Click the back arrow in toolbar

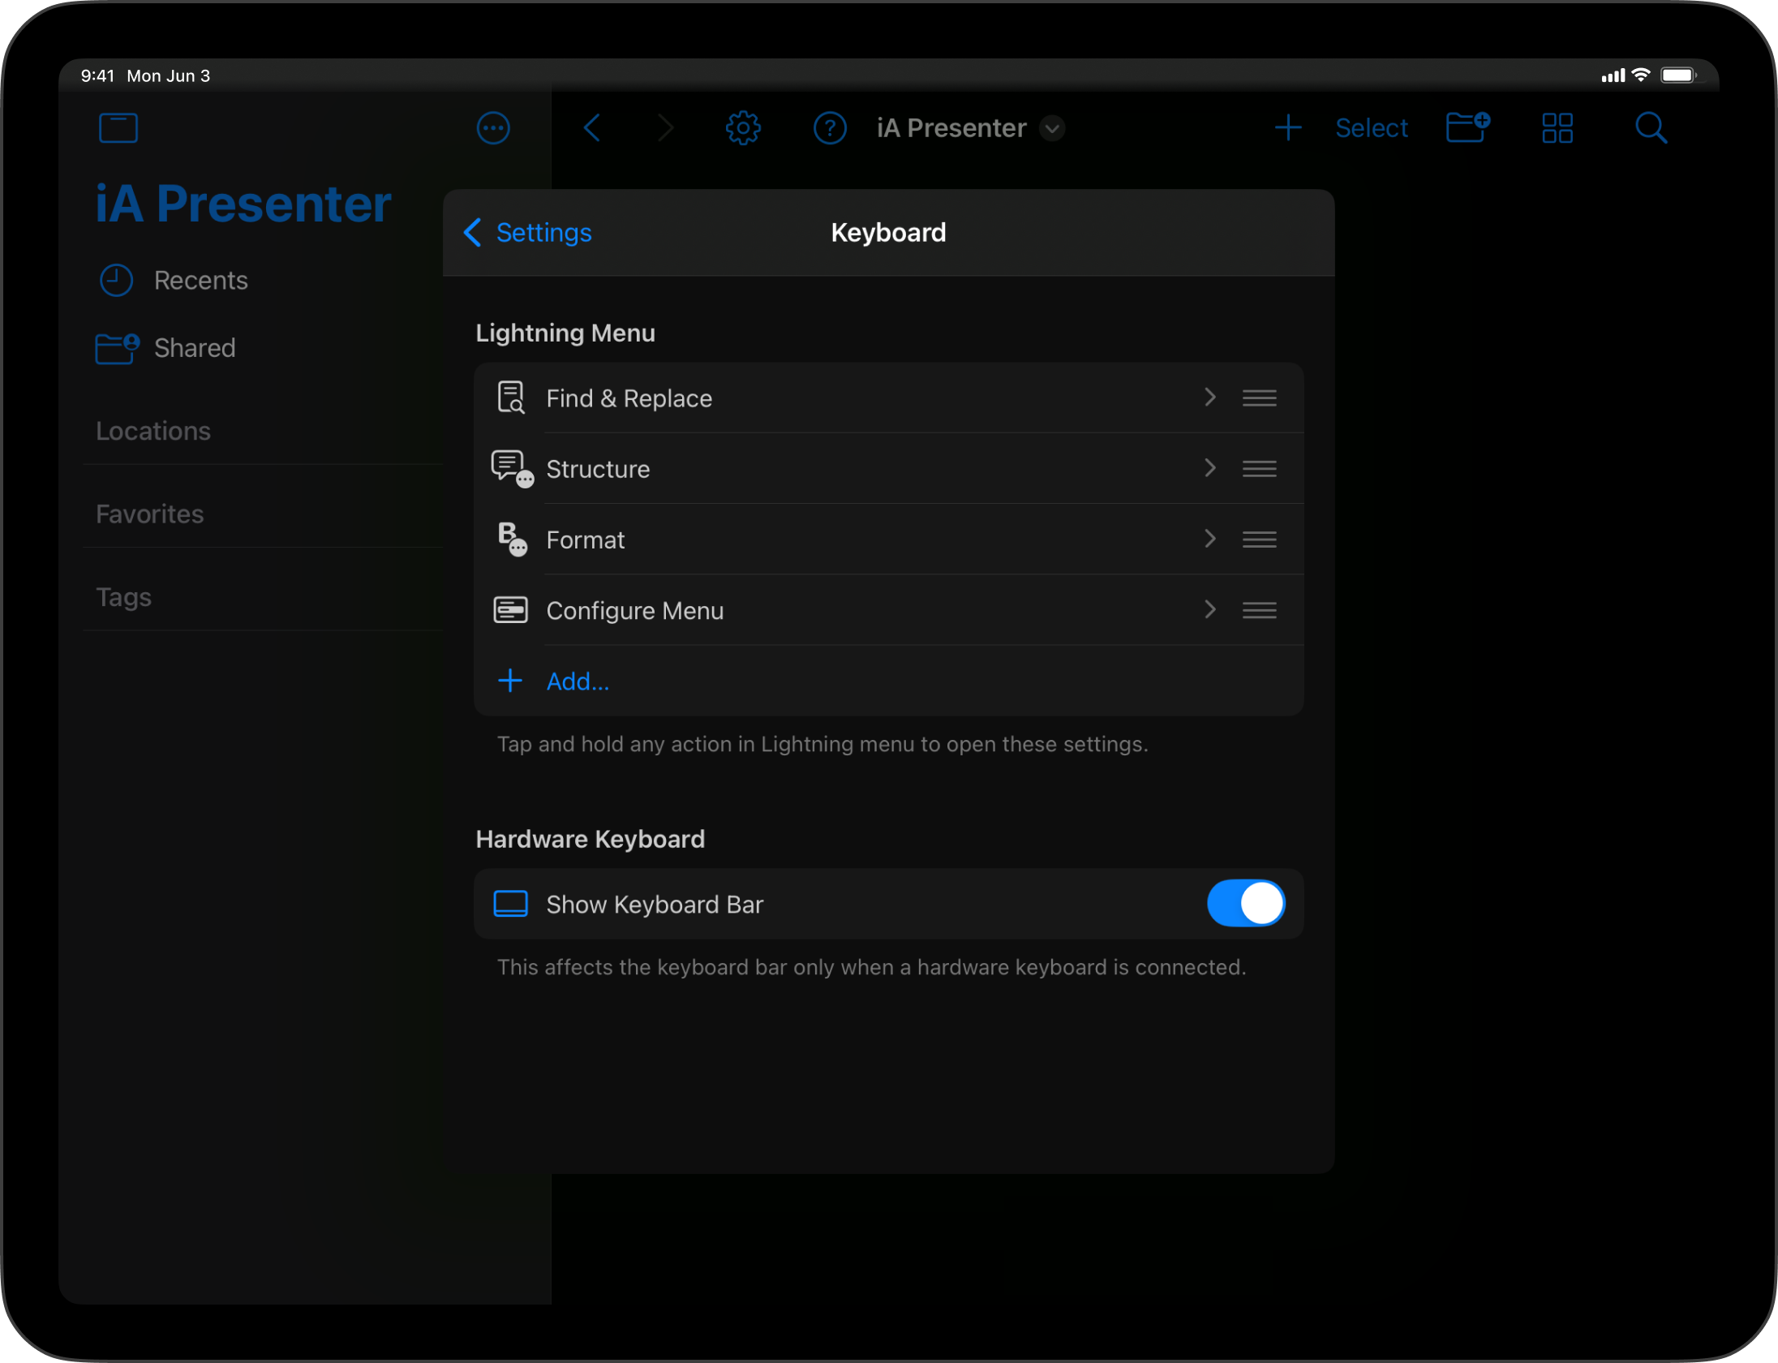click(593, 127)
